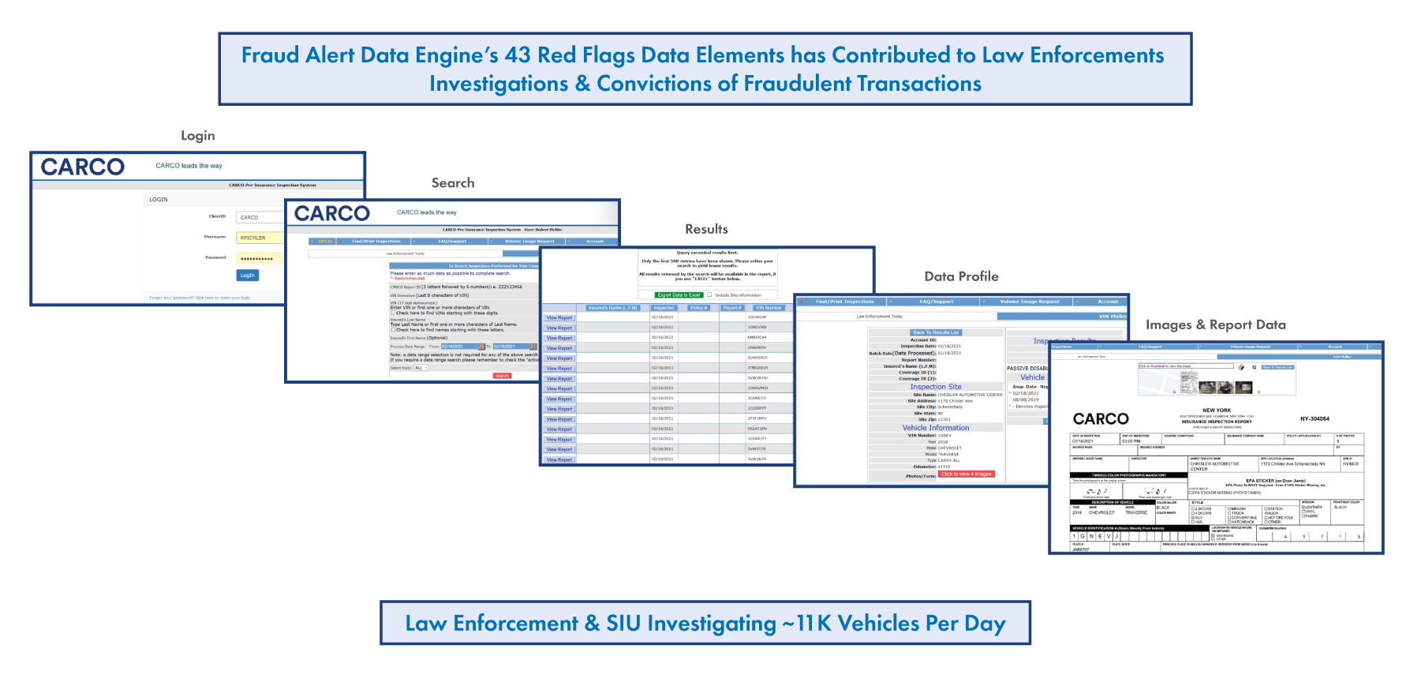The width and height of the screenshot is (1410, 675).
Task: Click the To date field in Search
Action: (511, 347)
